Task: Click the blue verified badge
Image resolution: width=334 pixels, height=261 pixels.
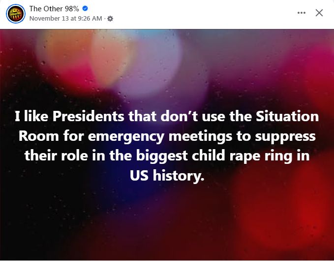Action: click(x=85, y=8)
